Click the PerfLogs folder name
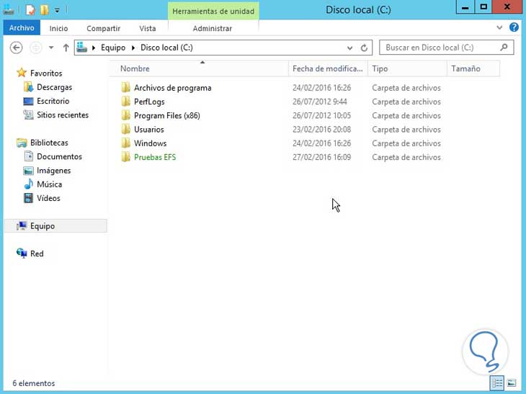Image resolution: width=526 pixels, height=394 pixels. 149,102
